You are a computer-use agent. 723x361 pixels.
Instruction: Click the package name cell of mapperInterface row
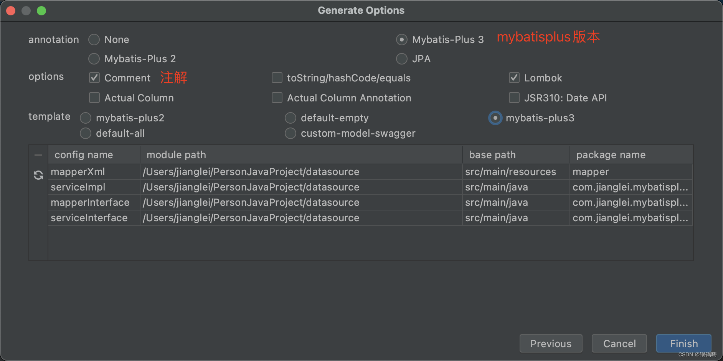point(631,202)
